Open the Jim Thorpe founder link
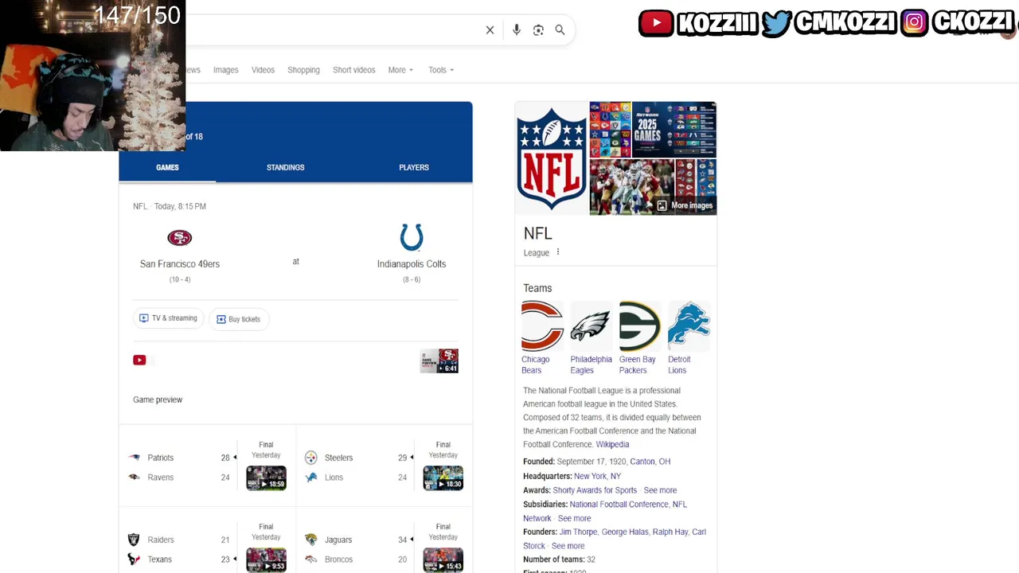The height and width of the screenshot is (573, 1019). 578,532
